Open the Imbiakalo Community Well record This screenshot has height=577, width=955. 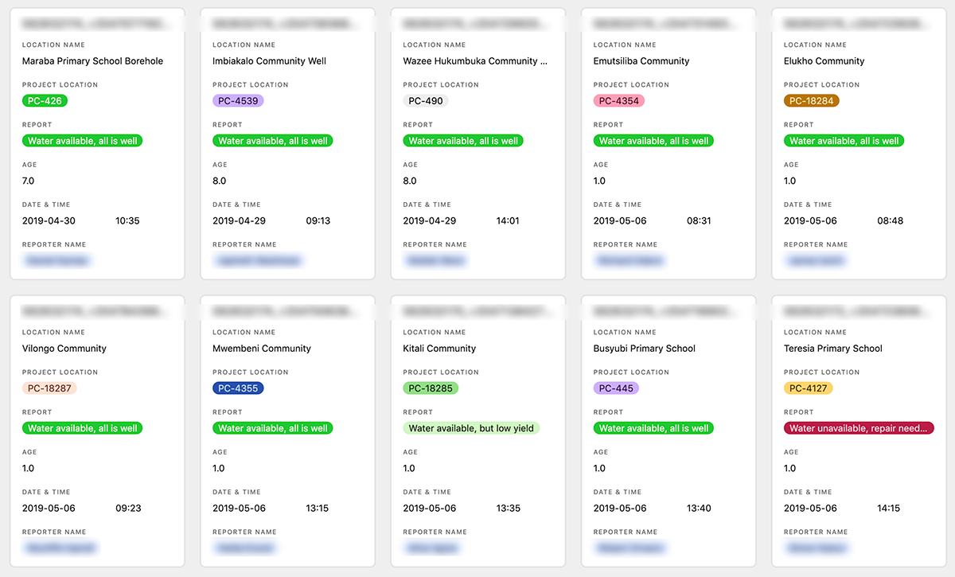287,143
